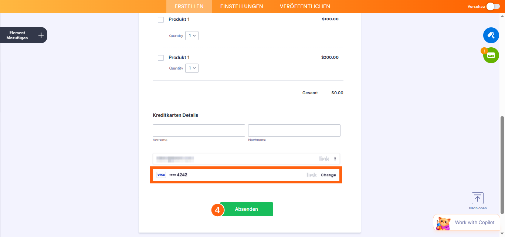Click the Visa card logo
Image resolution: width=505 pixels, height=237 pixels.
[161, 175]
